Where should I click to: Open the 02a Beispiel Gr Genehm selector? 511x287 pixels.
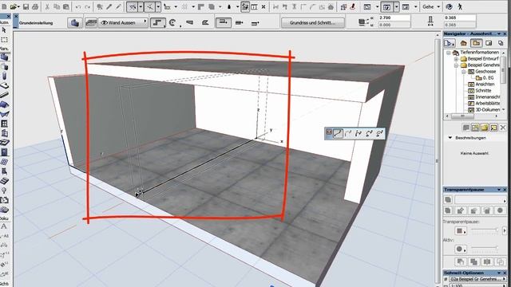tap(477, 279)
